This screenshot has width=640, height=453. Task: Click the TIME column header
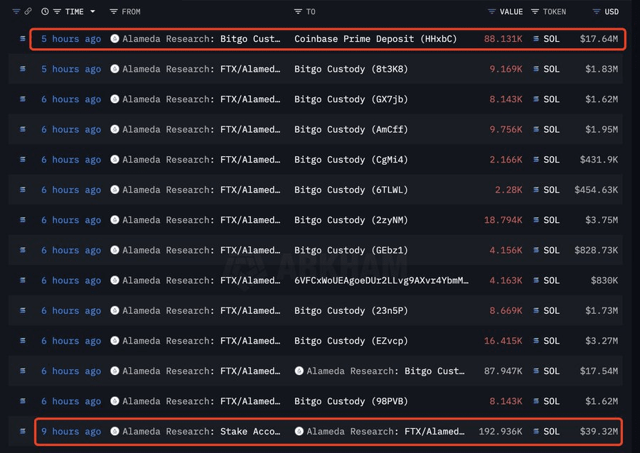[x=74, y=11]
